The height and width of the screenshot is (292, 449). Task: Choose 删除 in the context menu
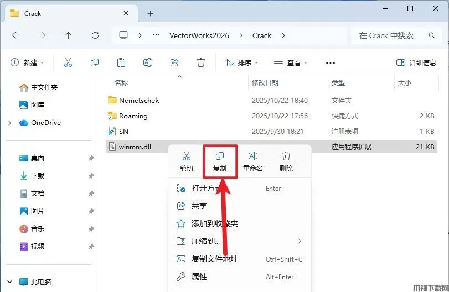(286, 161)
